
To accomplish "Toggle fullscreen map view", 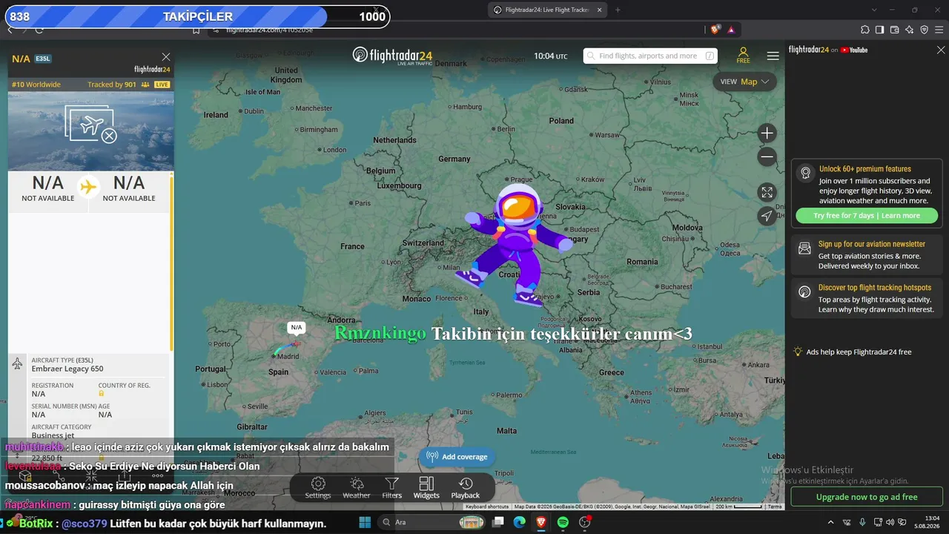I will pos(767,192).
